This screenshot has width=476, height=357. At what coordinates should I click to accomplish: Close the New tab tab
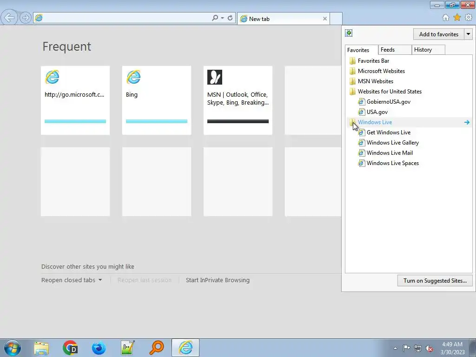[x=325, y=19]
